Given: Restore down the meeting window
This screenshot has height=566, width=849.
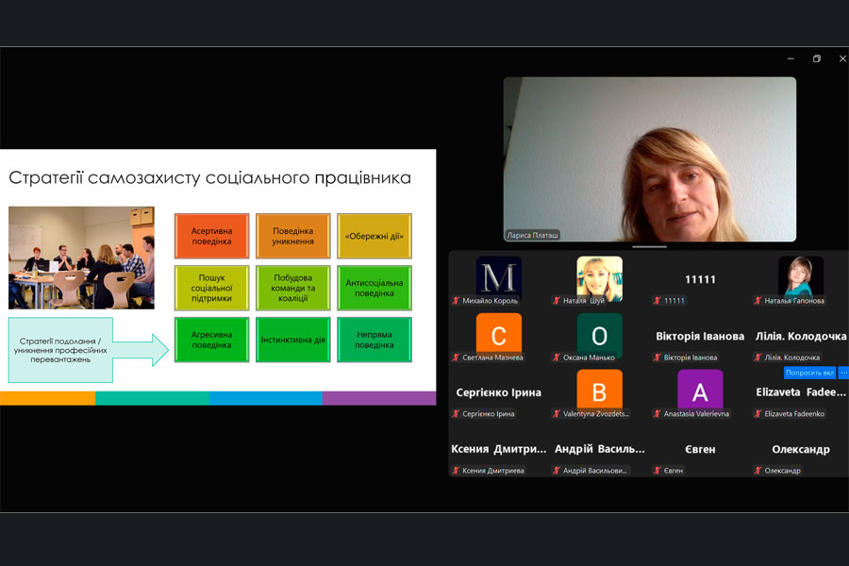Looking at the screenshot, I should click(817, 58).
